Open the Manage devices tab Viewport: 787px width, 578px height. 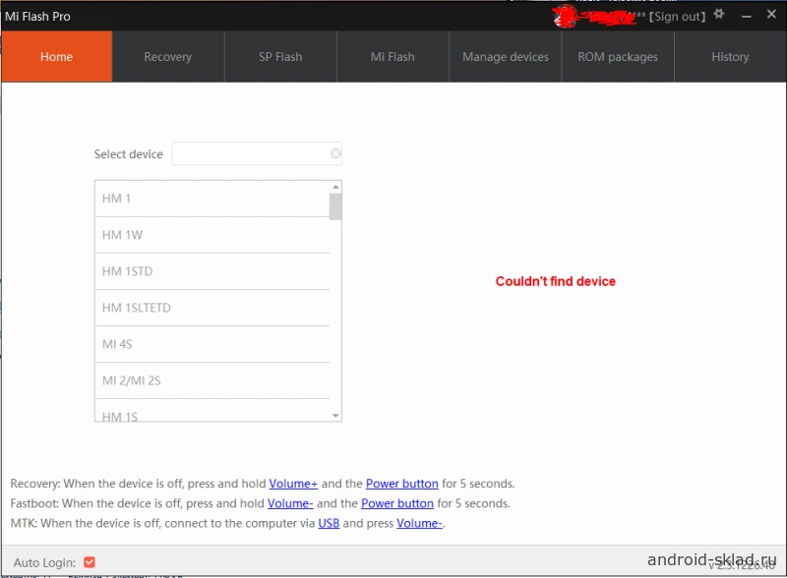506,57
